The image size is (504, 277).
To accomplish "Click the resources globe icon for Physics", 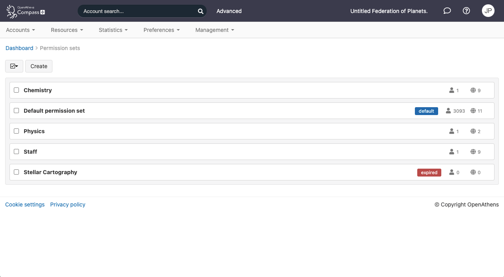I will pyautogui.click(x=473, y=131).
